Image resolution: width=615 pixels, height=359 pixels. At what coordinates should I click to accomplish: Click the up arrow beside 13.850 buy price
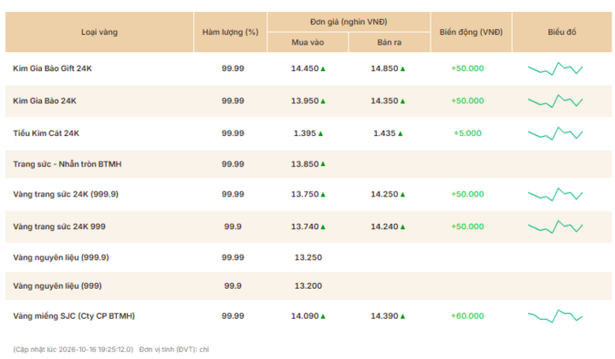[323, 164]
